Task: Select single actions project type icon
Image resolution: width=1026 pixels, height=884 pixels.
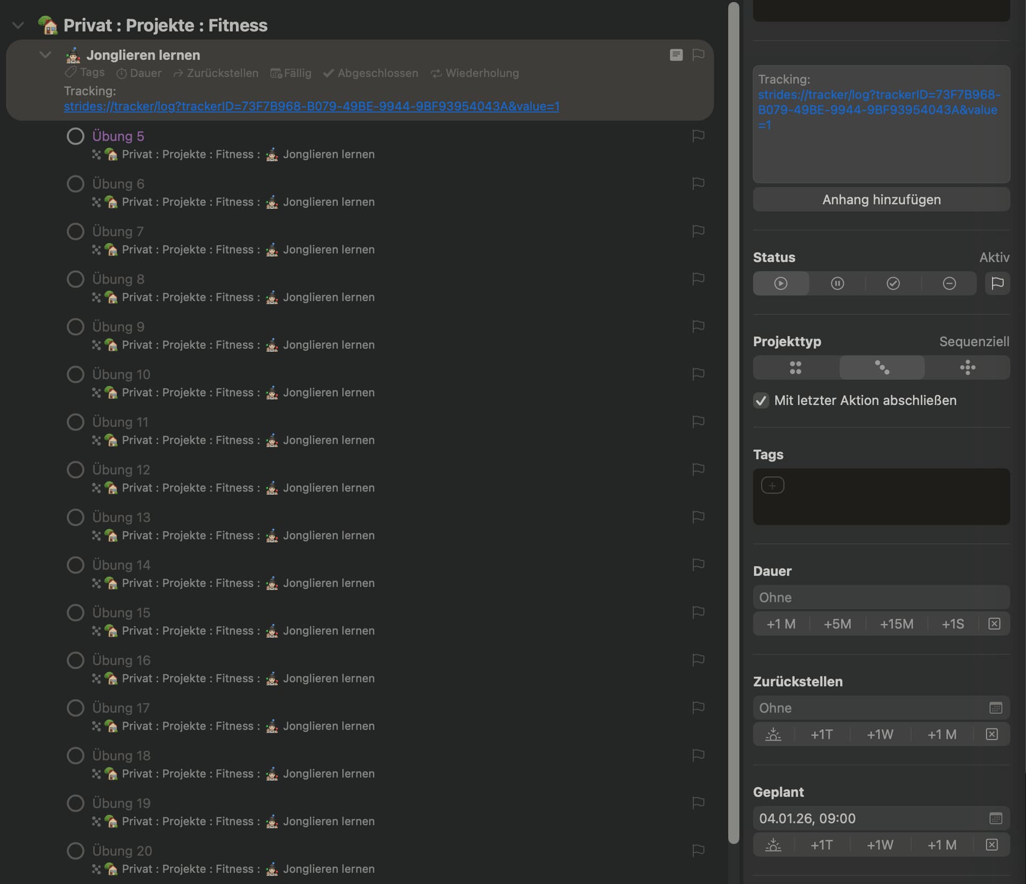Action: coord(967,368)
